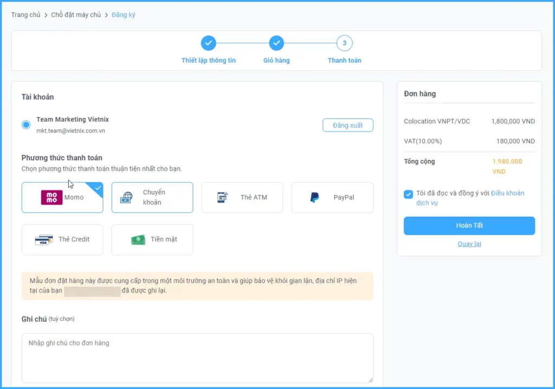The image size is (555, 389).
Task: Click the Thẻ ATM card icon
Action: 222,198
